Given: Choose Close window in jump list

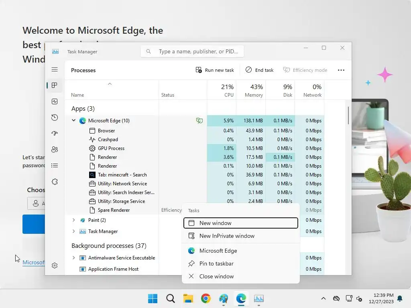Looking at the screenshot, I should (241, 277).
